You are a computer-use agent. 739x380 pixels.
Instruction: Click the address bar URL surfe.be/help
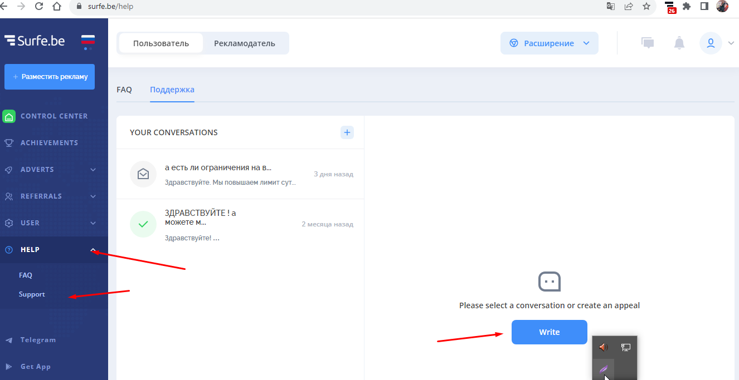coord(110,7)
